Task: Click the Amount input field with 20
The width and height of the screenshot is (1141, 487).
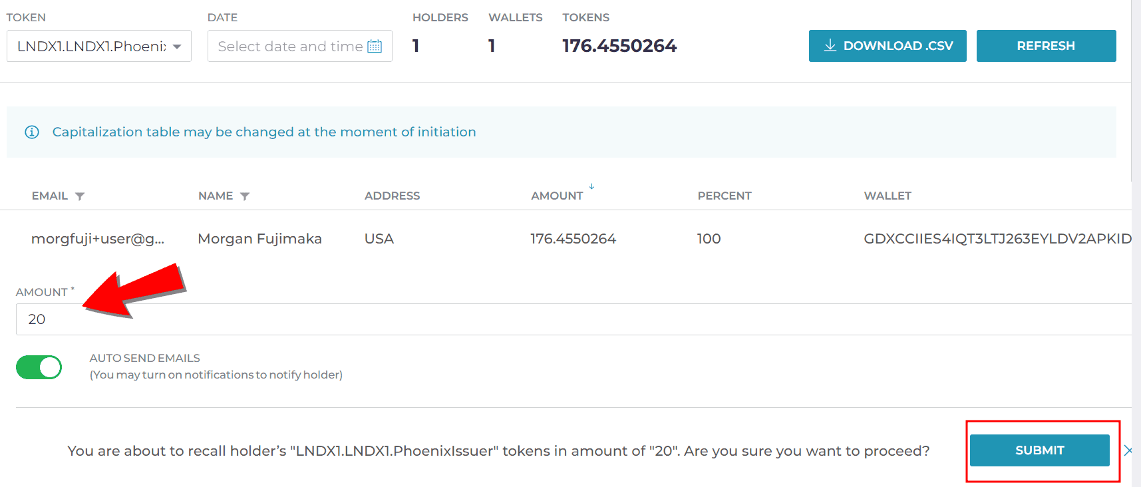Action: tap(573, 319)
